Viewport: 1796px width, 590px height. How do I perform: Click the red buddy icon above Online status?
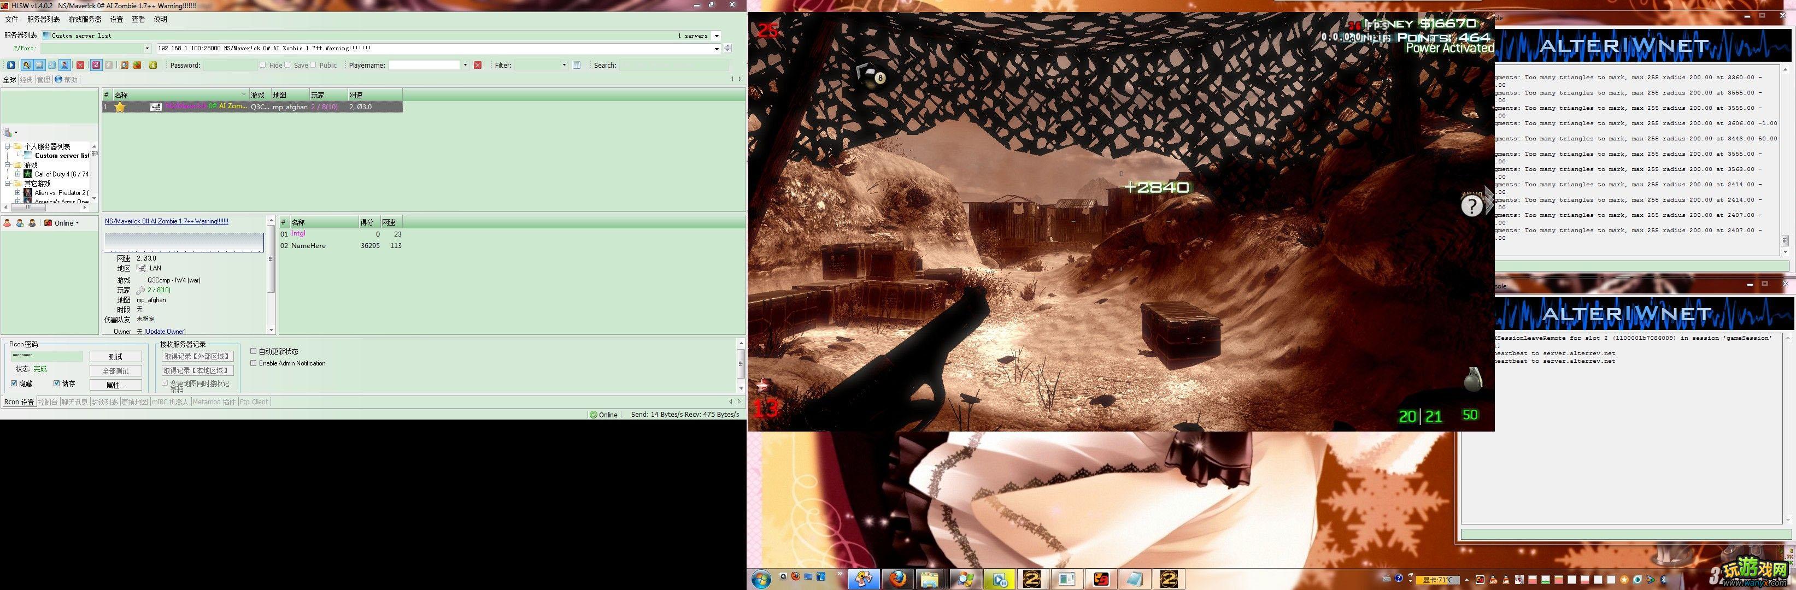(x=8, y=223)
